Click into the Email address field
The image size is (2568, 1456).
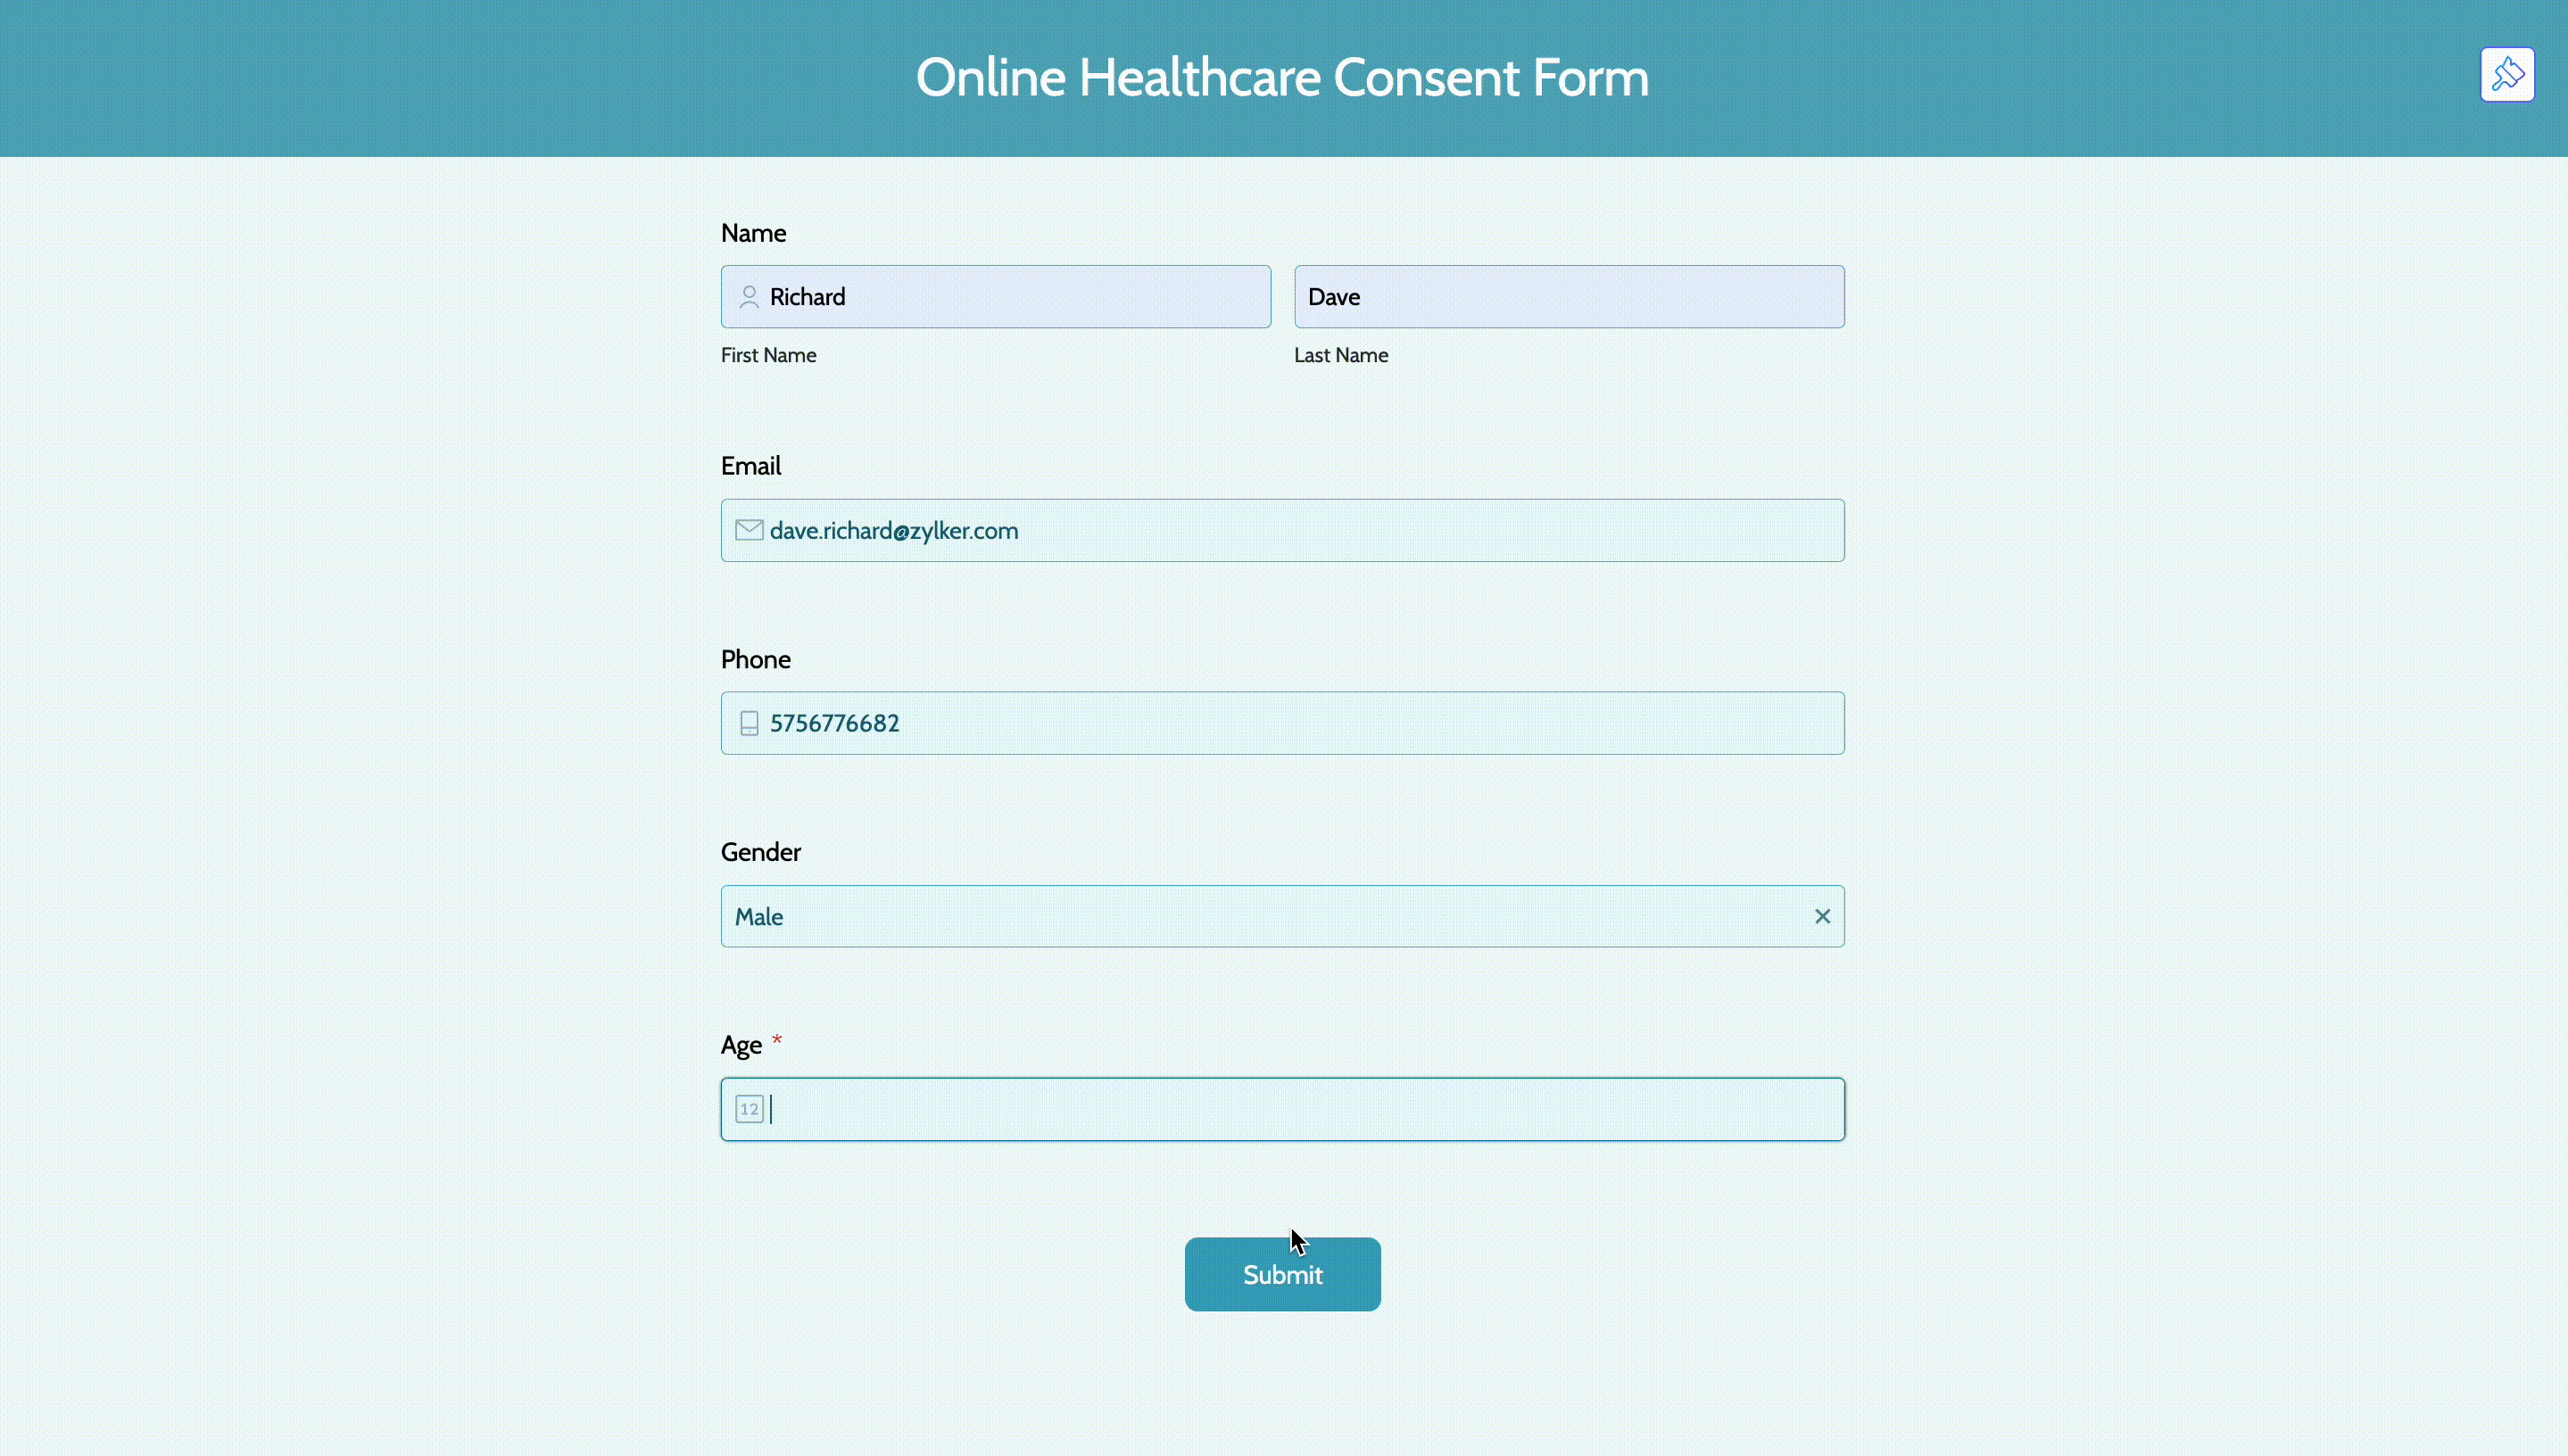(1300, 530)
